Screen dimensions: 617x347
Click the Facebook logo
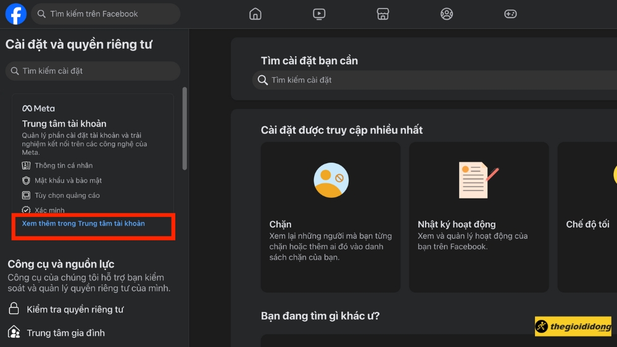16,14
